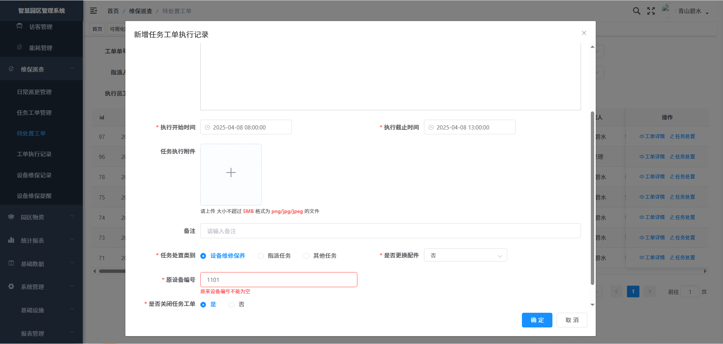This screenshot has height=344, width=723.
Task: Expand the 园区物资 sidebar menu
Action: [41, 217]
